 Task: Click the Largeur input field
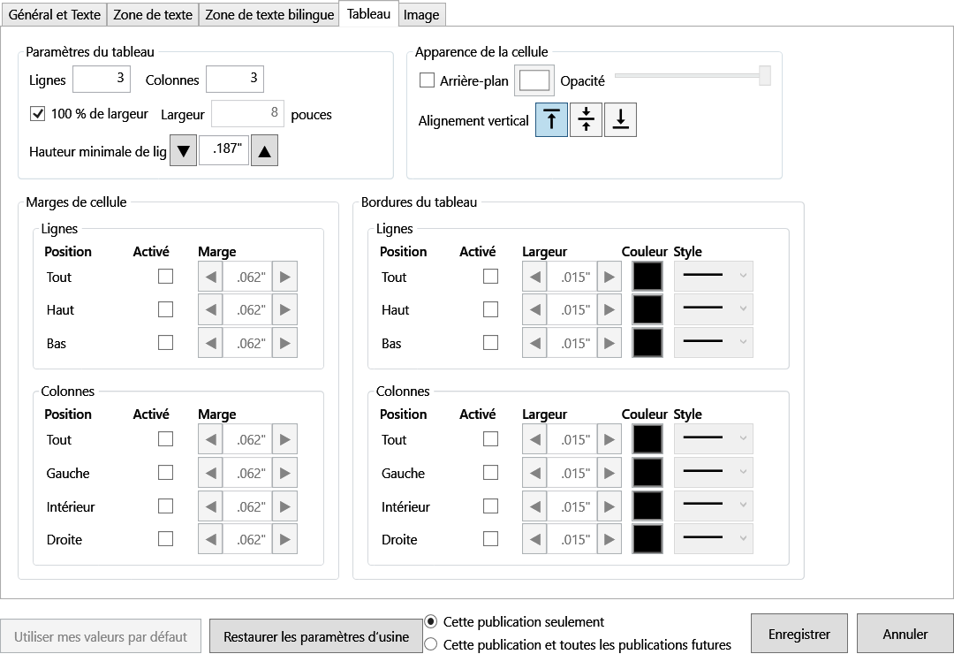pos(247,113)
